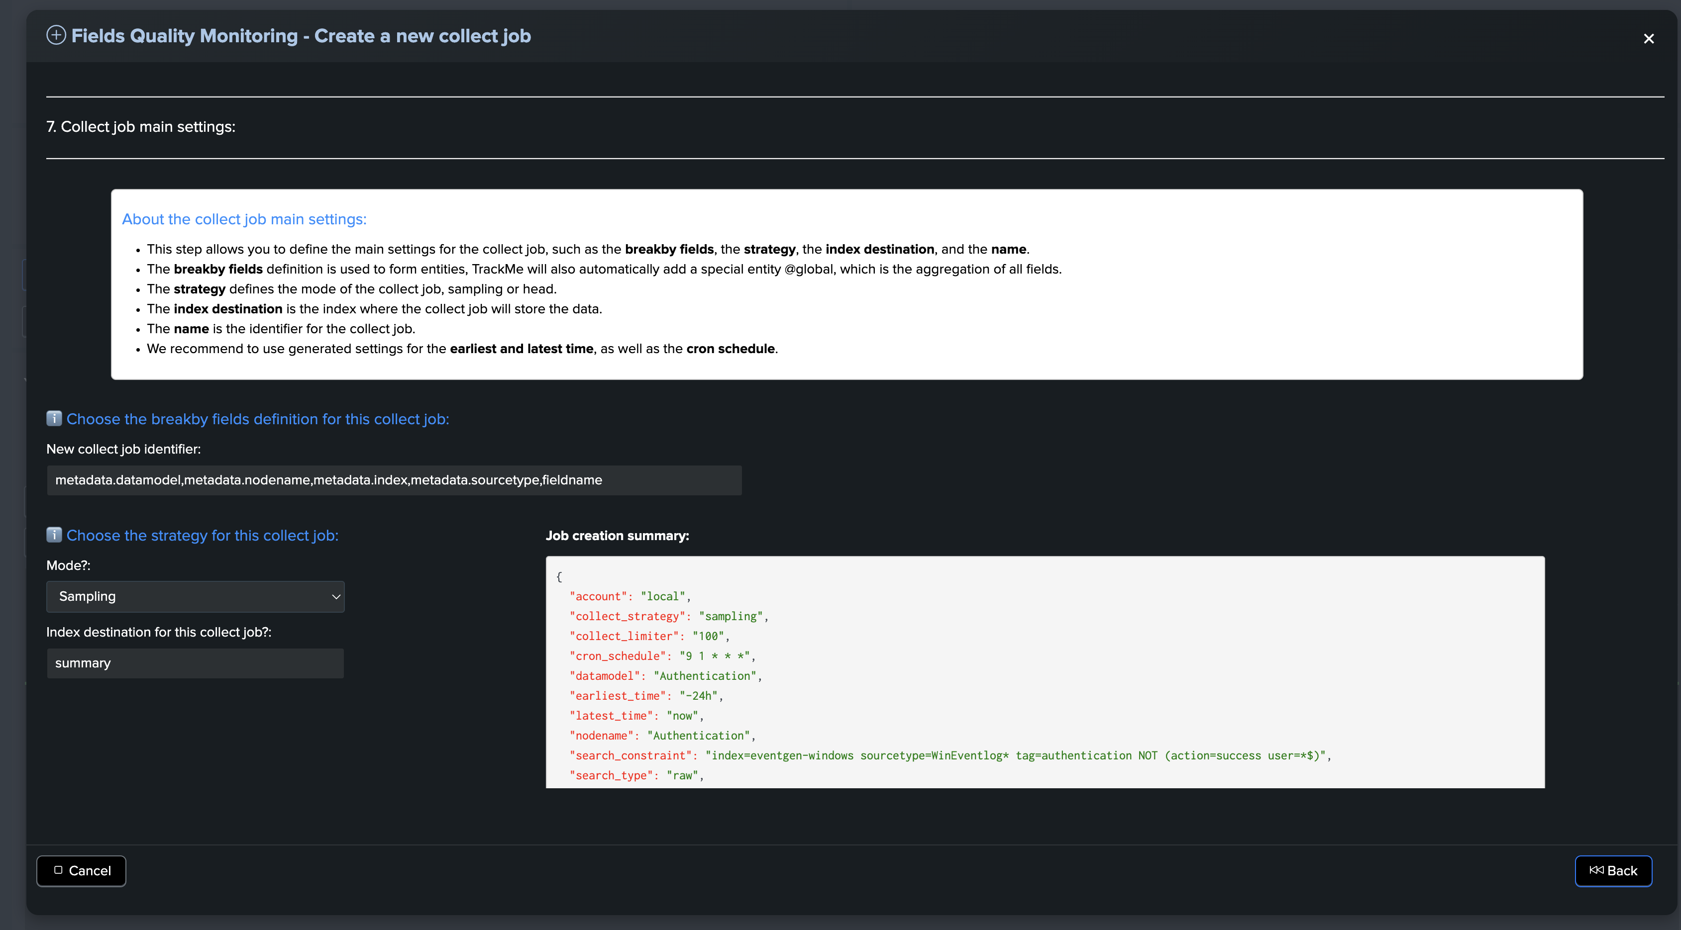Edit the new collect job identifier field

(x=394, y=480)
